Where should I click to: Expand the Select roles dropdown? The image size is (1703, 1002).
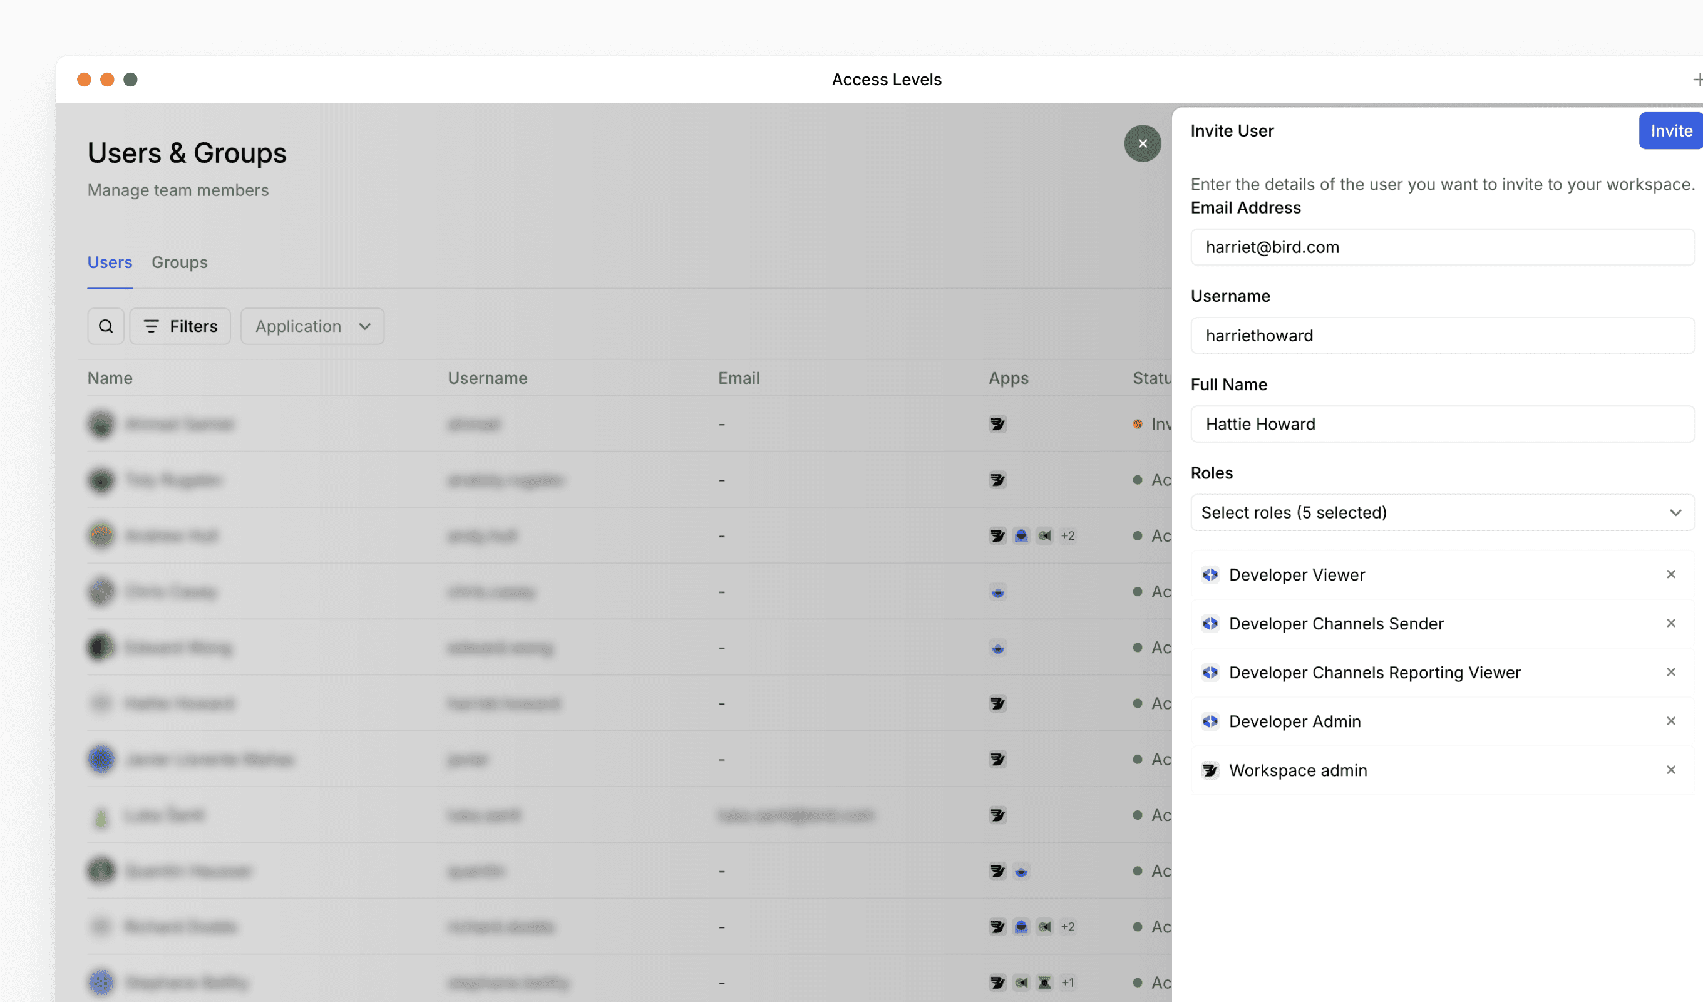coord(1441,512)
